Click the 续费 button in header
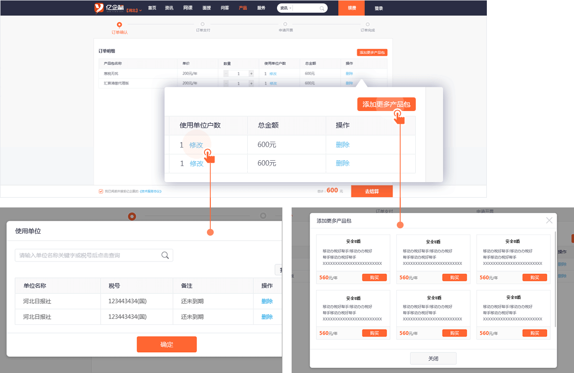The image size is (574, 373). 352,8
